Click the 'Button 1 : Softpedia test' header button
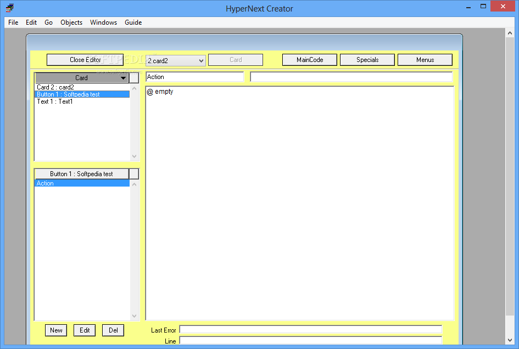The image size is (519, 349). 82,174
